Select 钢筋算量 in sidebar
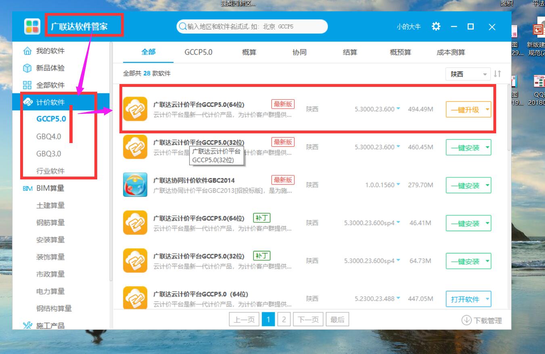545x354 pixels. [x=50, y=222]
